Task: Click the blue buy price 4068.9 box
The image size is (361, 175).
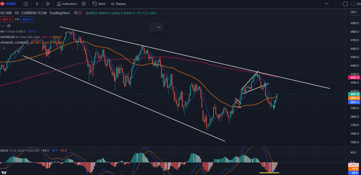Action: click(x=27, y=20)
